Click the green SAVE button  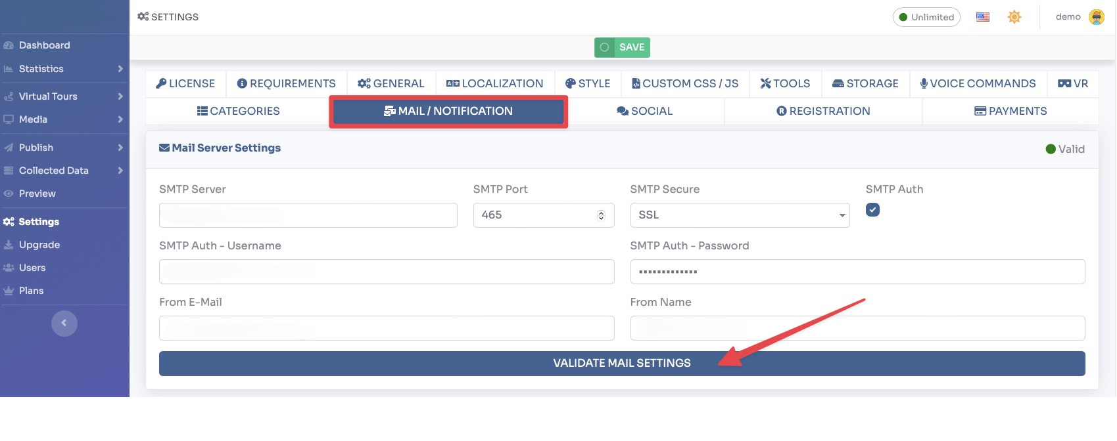622,47
